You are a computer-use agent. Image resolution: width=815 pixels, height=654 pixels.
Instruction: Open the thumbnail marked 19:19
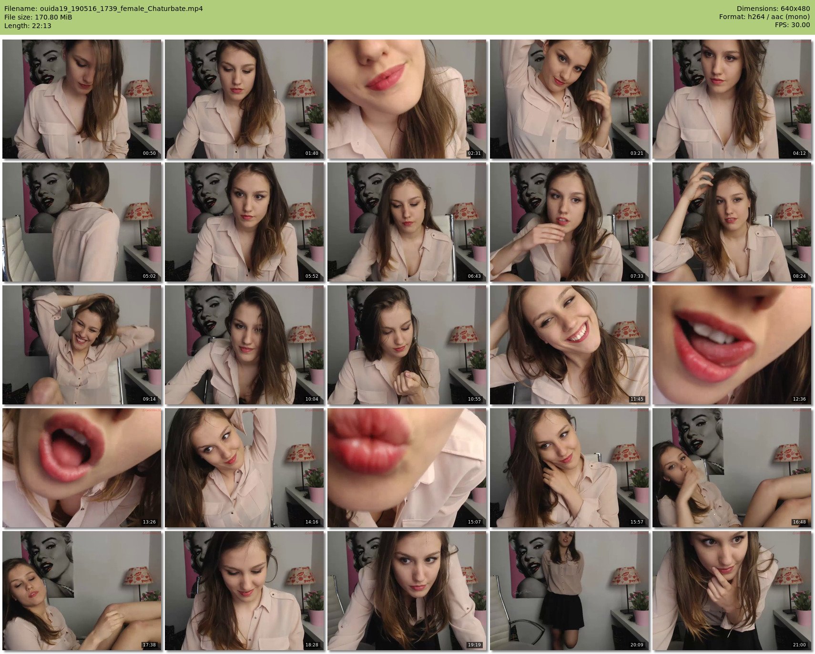(407, 591)
